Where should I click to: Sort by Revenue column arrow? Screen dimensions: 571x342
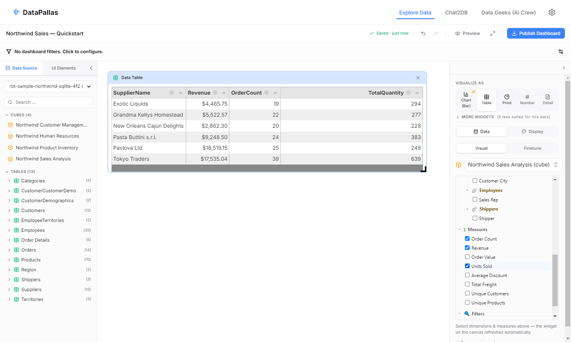click(224, 93)
